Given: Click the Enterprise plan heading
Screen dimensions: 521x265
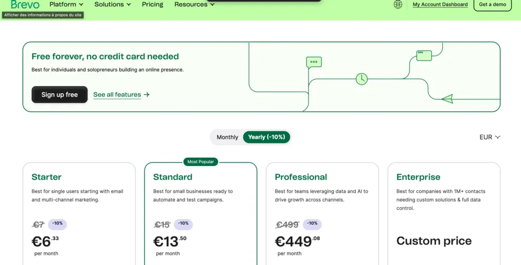Looking at the screenshot, I should point(418,177).
